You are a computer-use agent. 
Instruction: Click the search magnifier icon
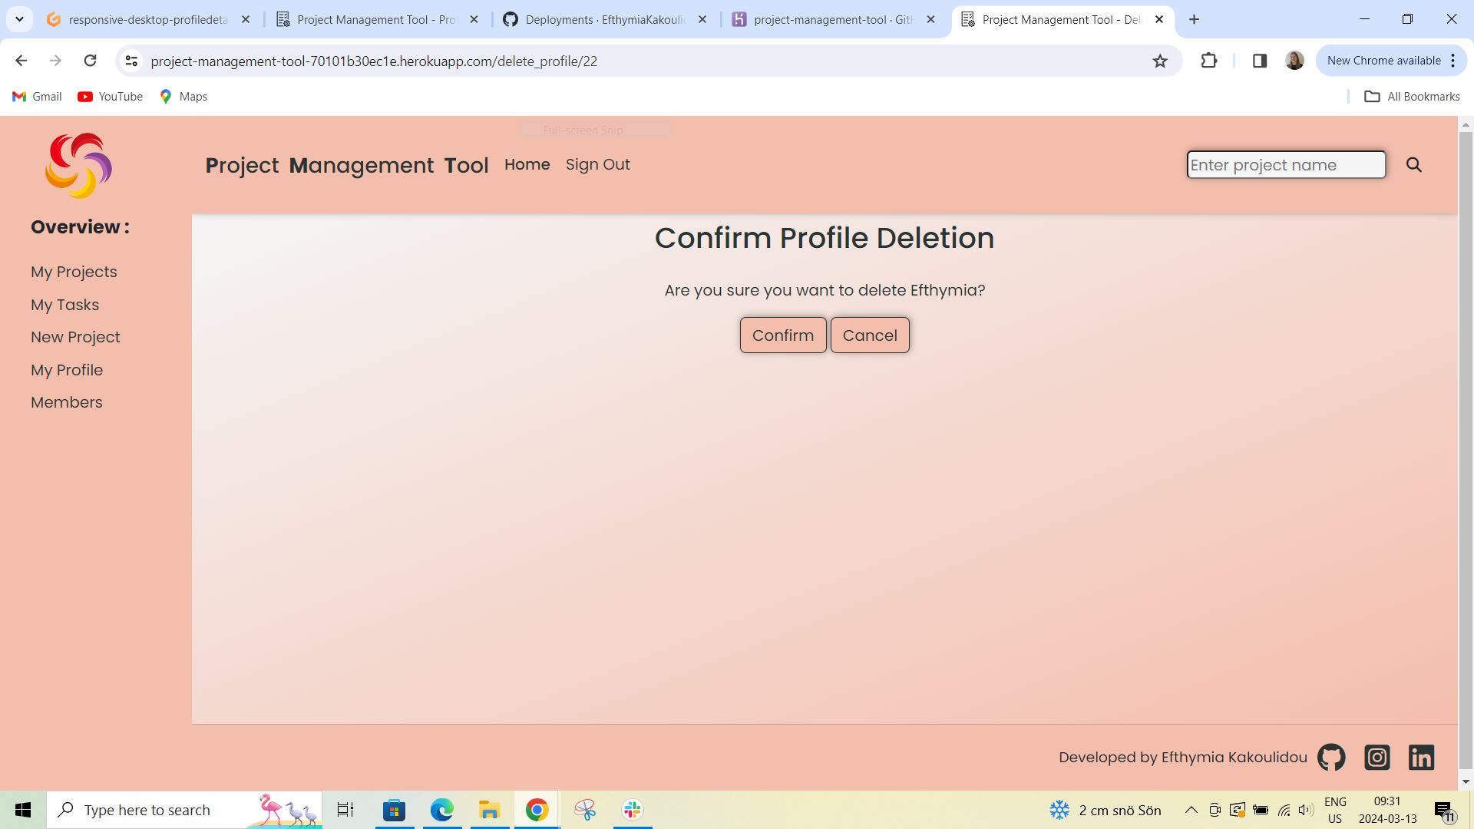pyautogui.click(x=1413, y=164)
